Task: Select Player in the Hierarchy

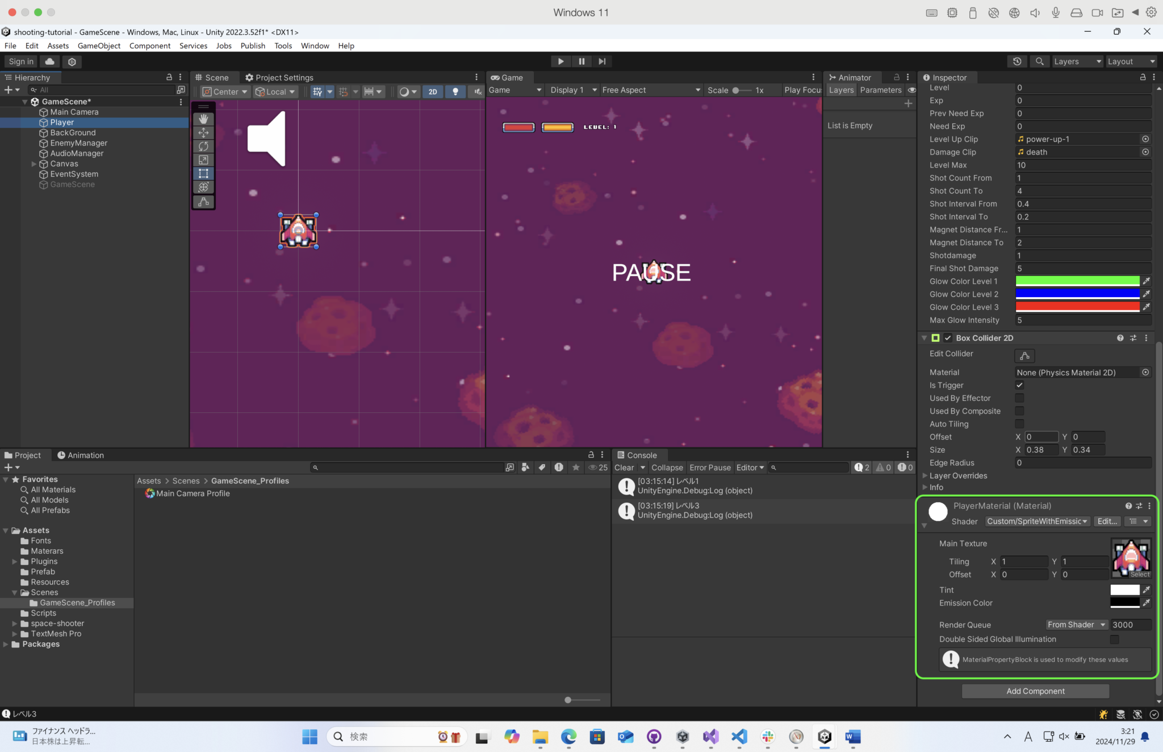Action: click(x=61, y=122)
